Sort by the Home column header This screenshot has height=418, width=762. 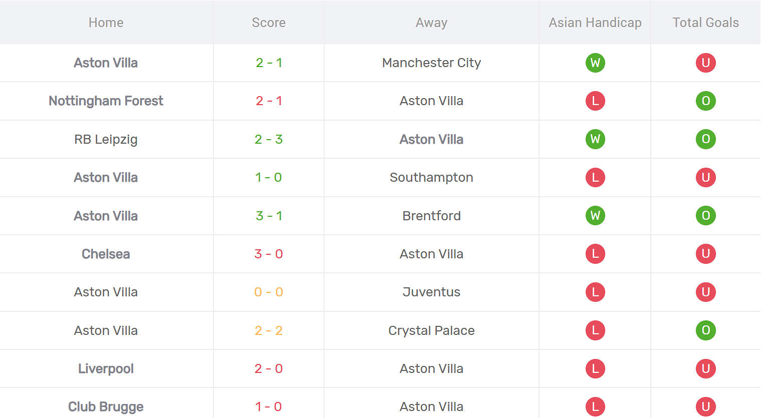tap(106, 23)
